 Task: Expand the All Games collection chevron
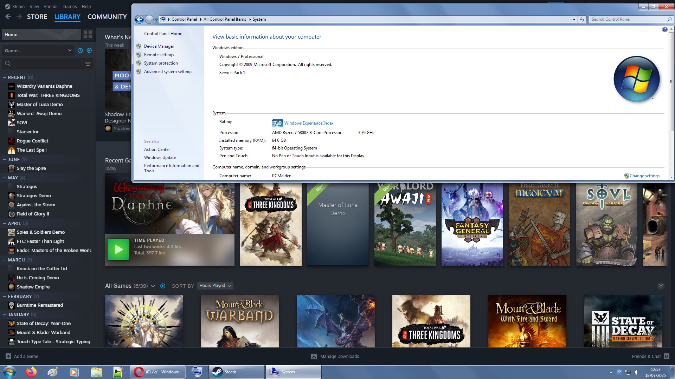(153, 286)
